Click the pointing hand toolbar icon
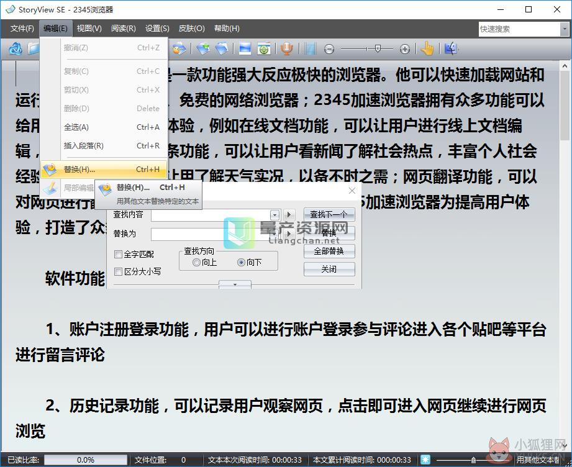Screen dimensions: 572x467 click(427, 48)
